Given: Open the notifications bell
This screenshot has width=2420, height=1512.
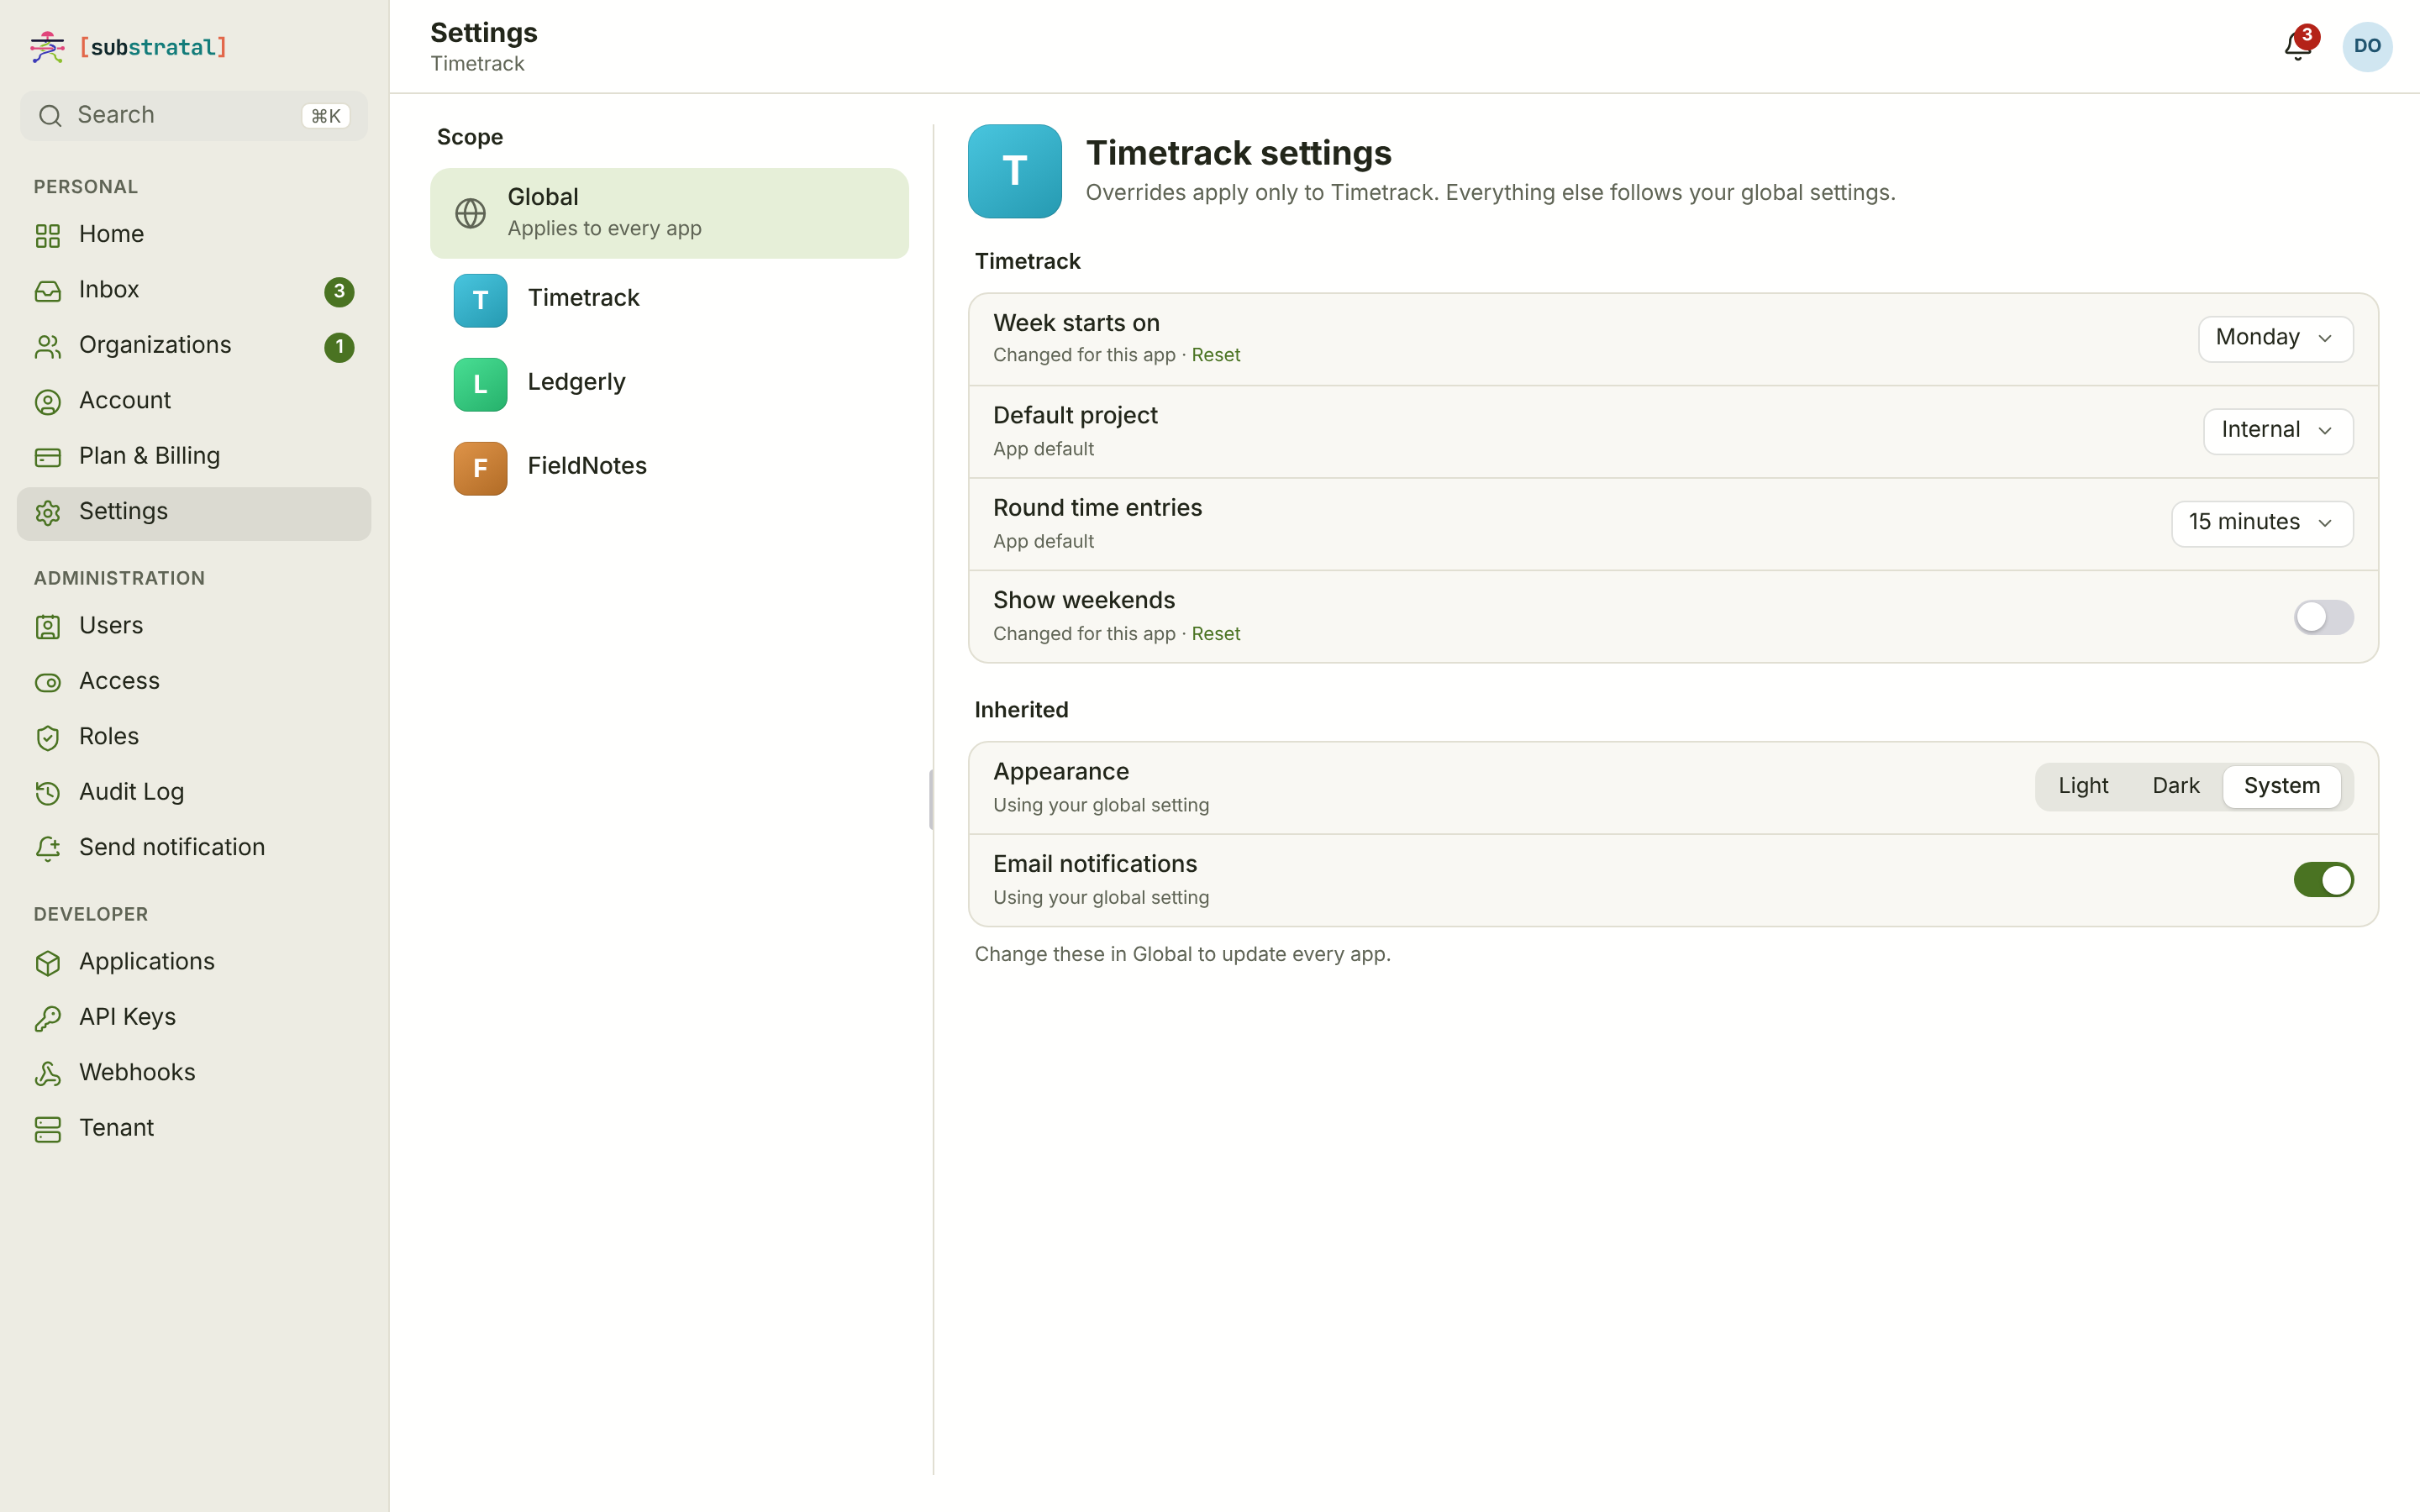Looking at the screenshot, I should pyautogui.click(x=2297, y=46).
